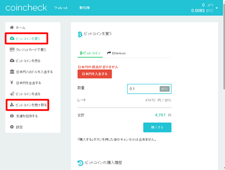The image size is (225, 170).
Task: Click the home icon in the sidebar
Action: pyautogui.click(x=12, y=28)
